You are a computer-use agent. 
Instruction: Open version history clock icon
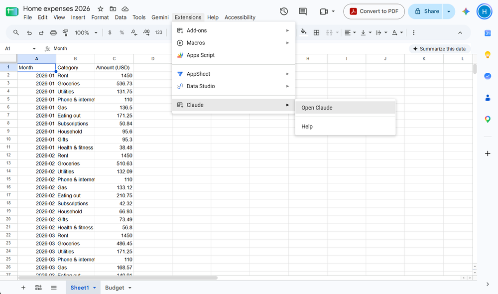(x=284, y=11)
